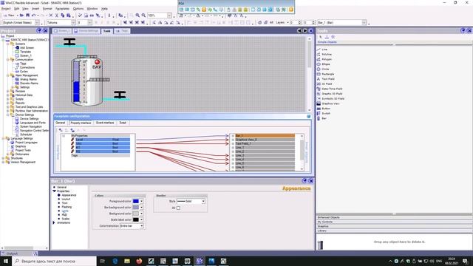Viewport: 473px width, 266px height.
Task: Select Layout in the properties tree
Action: [x=66, y=199]
